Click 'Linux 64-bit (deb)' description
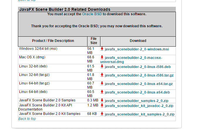The width and height of the screenshot is (202, 129). (x=33, y=92)
